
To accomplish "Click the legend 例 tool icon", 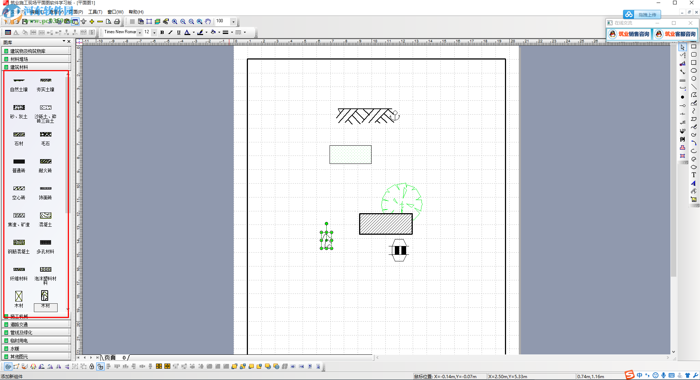I will coord(682,139).
